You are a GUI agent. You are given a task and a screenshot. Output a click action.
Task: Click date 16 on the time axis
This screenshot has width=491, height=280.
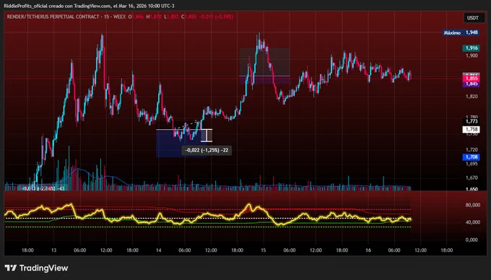368,250
